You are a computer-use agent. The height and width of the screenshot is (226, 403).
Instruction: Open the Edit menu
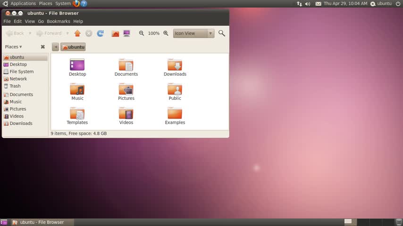pyautogui.click(x=17, y=21)
